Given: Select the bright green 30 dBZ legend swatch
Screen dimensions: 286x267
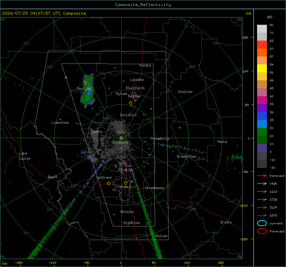Looking at the screenshot, I should (x=262, y=132).
